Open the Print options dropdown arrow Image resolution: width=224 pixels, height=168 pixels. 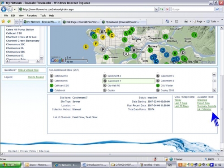pyautogui.click(x=190, y=22)
